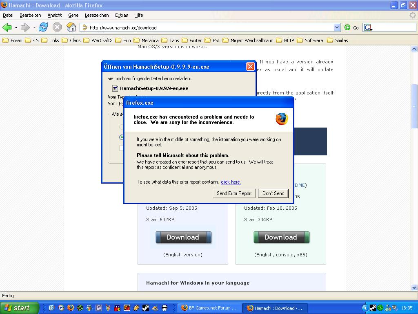
Task: Click the taskbar clock showing 18:35
Action: (x=407, y=308)
